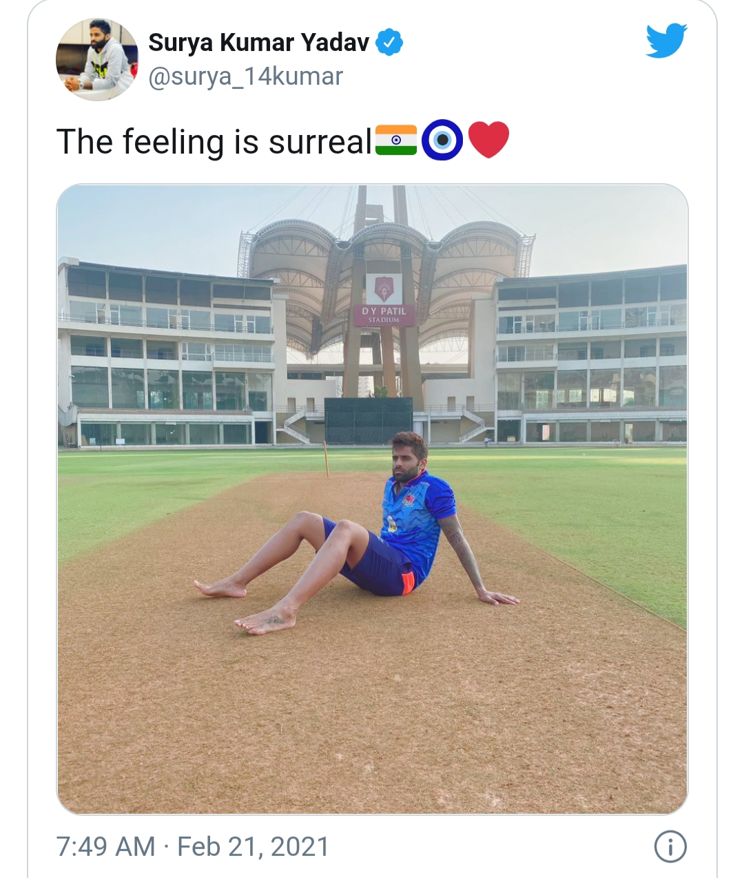Image resolution: width=744 pixels, height=878 pixels.
Task: Click the Feb 21, 2021 date
Action: coord(254,846)
